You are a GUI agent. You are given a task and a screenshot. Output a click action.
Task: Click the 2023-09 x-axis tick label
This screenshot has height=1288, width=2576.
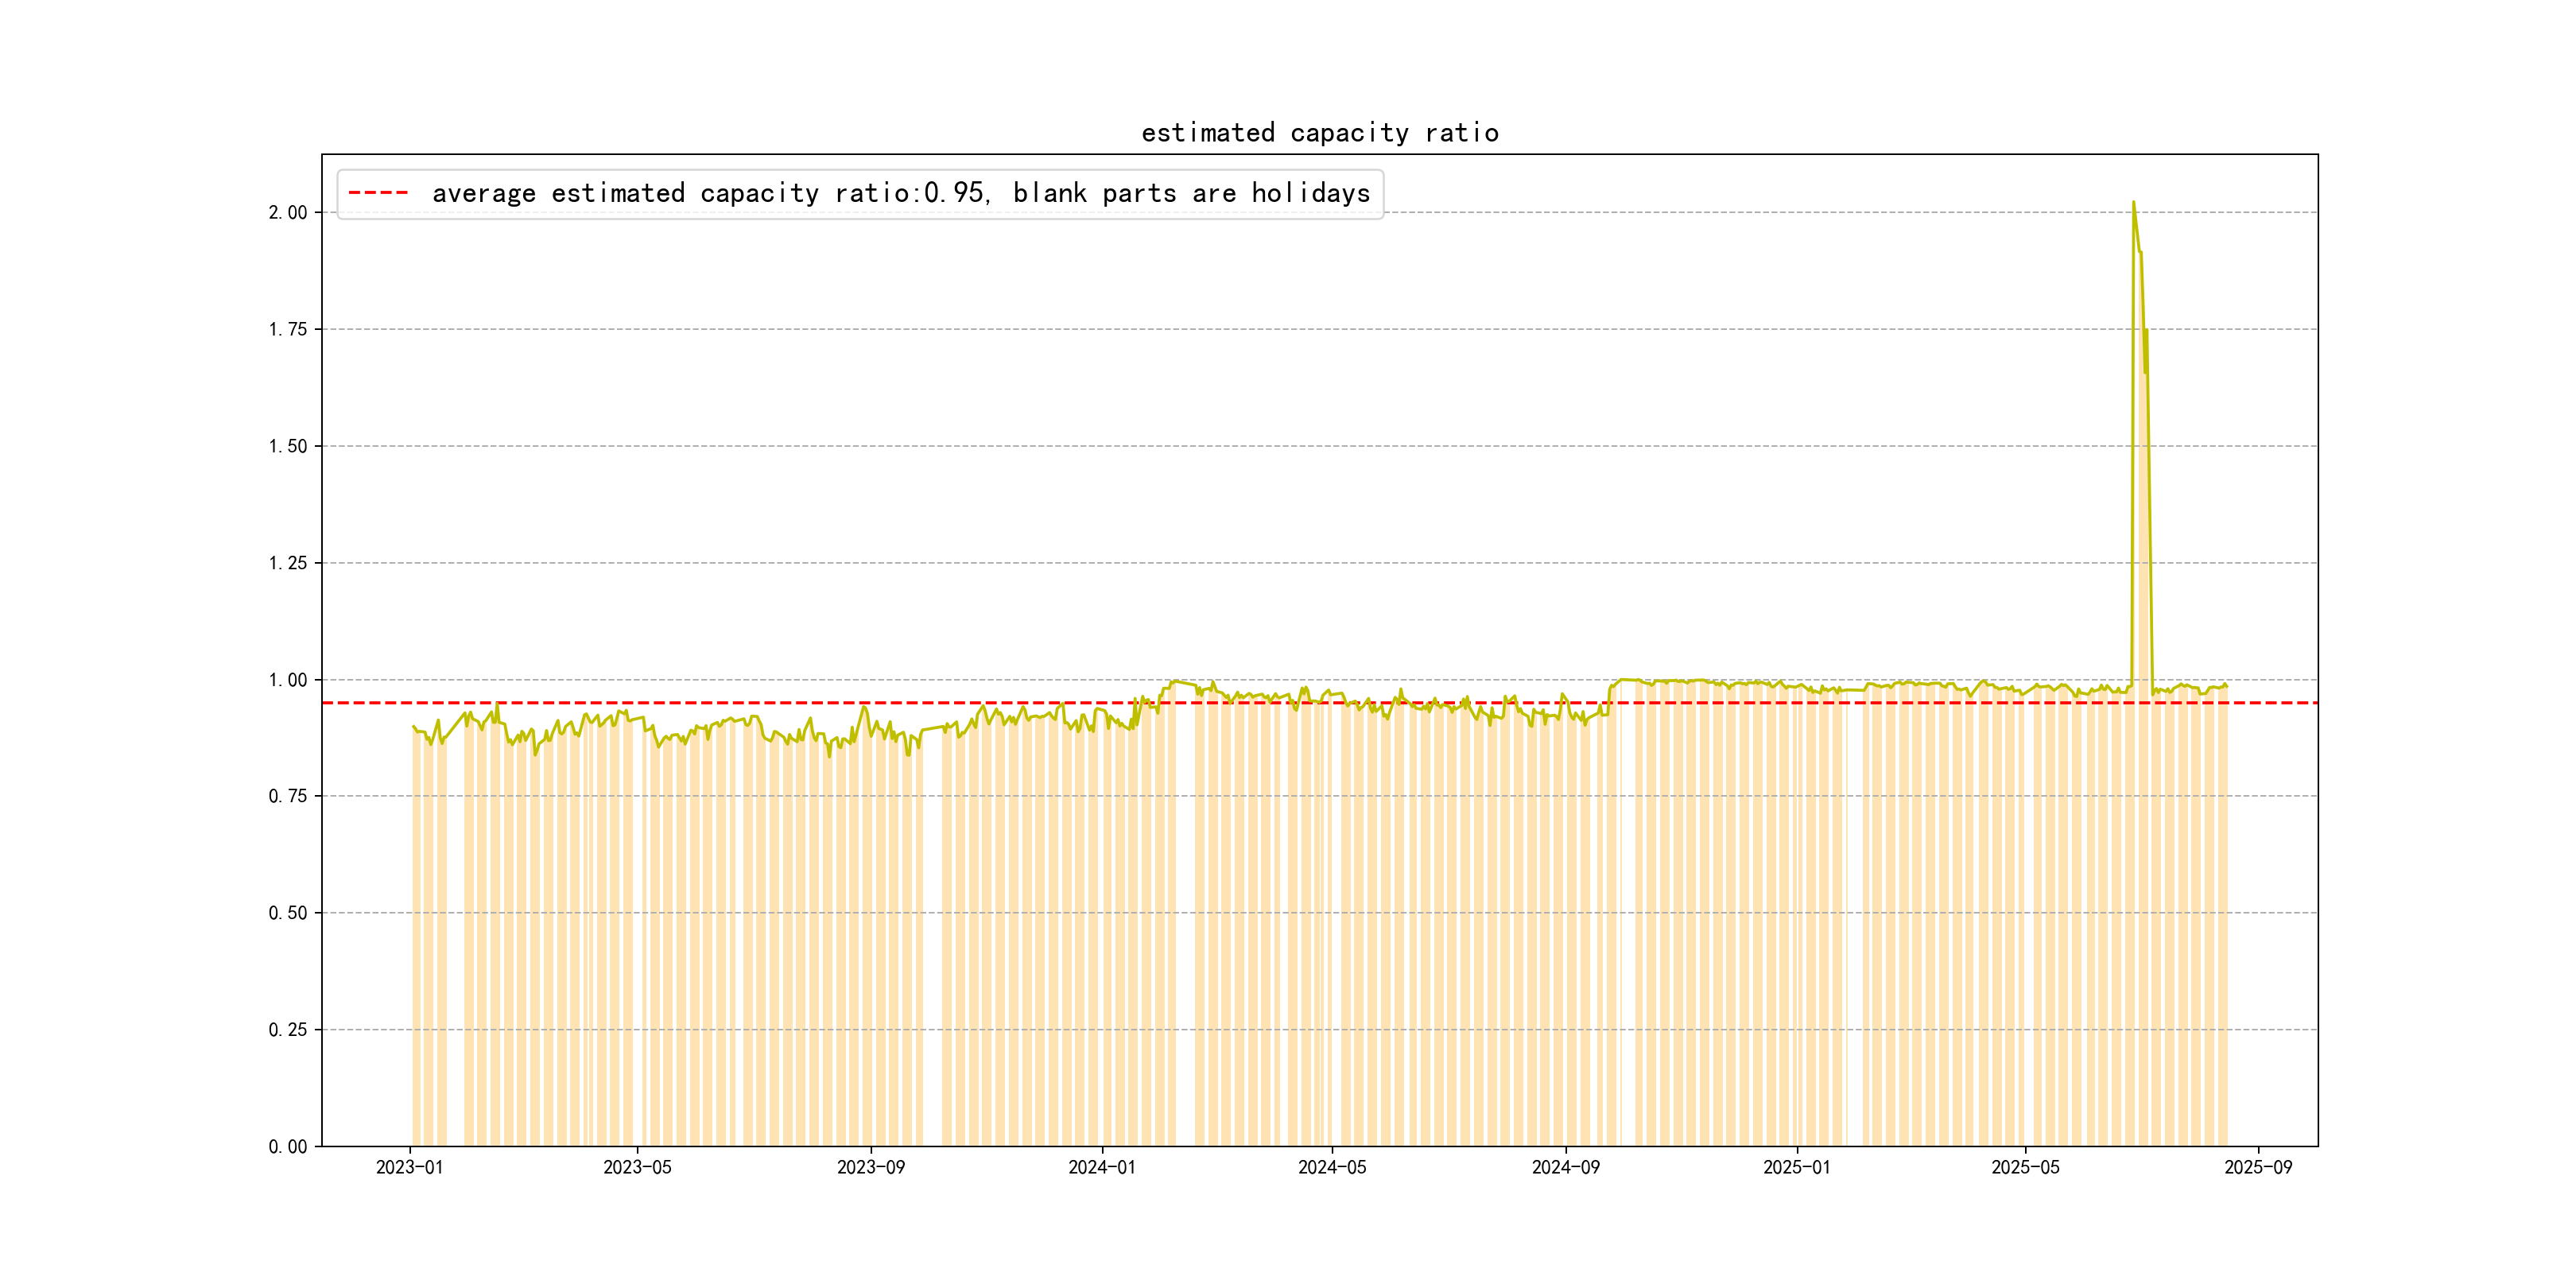870,1167
